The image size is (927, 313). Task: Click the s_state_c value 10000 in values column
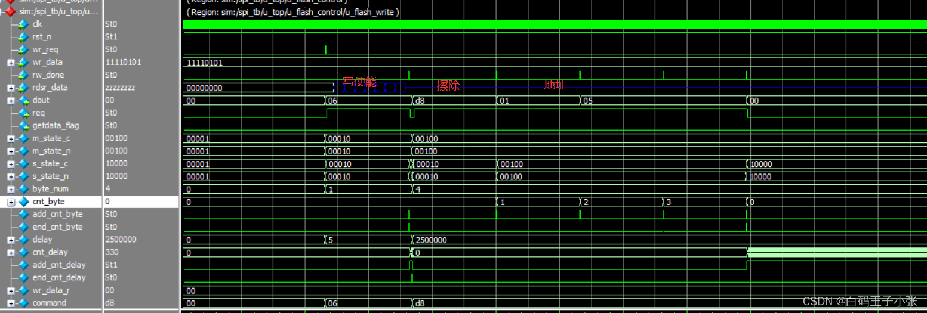tap(116, 163)
